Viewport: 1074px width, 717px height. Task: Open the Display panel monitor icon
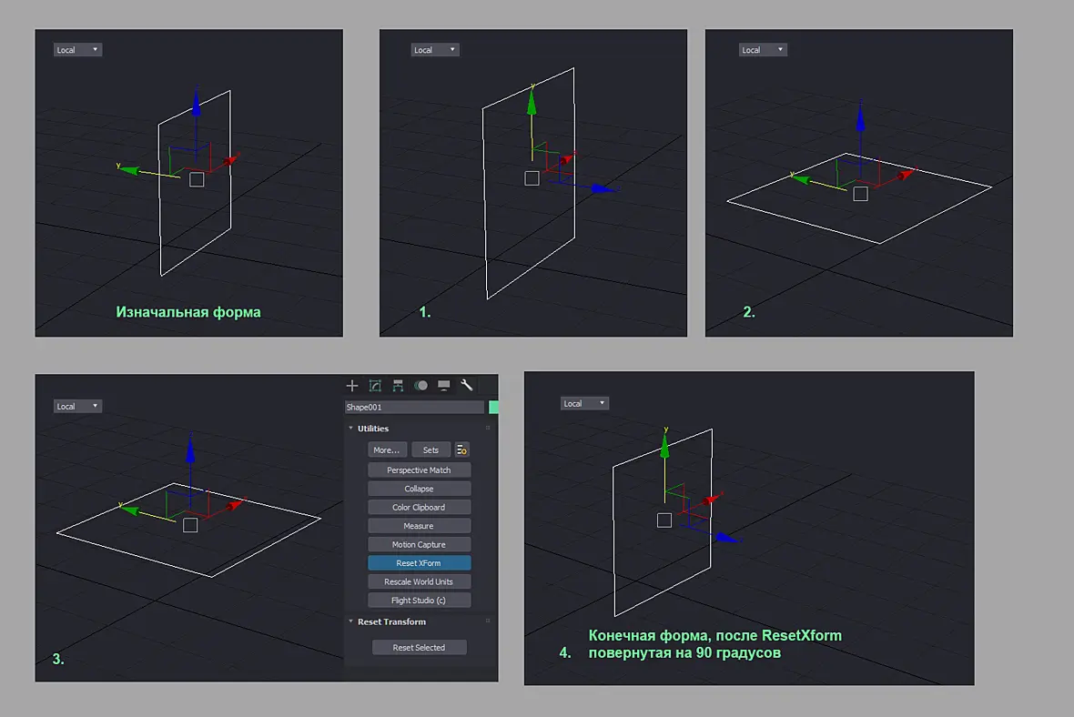click(444, 386)
